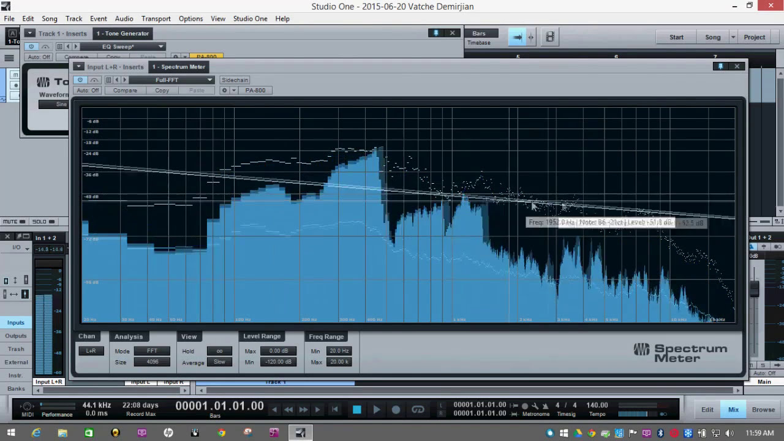Open Google Chrome from taskbar
Image resolution: width=784 pixels, height=441 pixels.
[x=221, y=433]
